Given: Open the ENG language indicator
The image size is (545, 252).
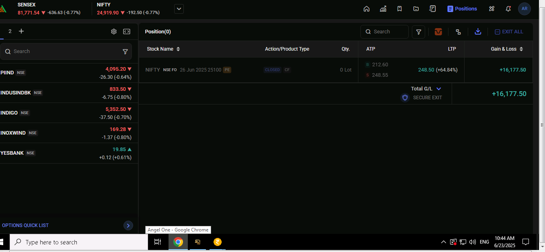Looking at the screenshot, I should (484, 242).
